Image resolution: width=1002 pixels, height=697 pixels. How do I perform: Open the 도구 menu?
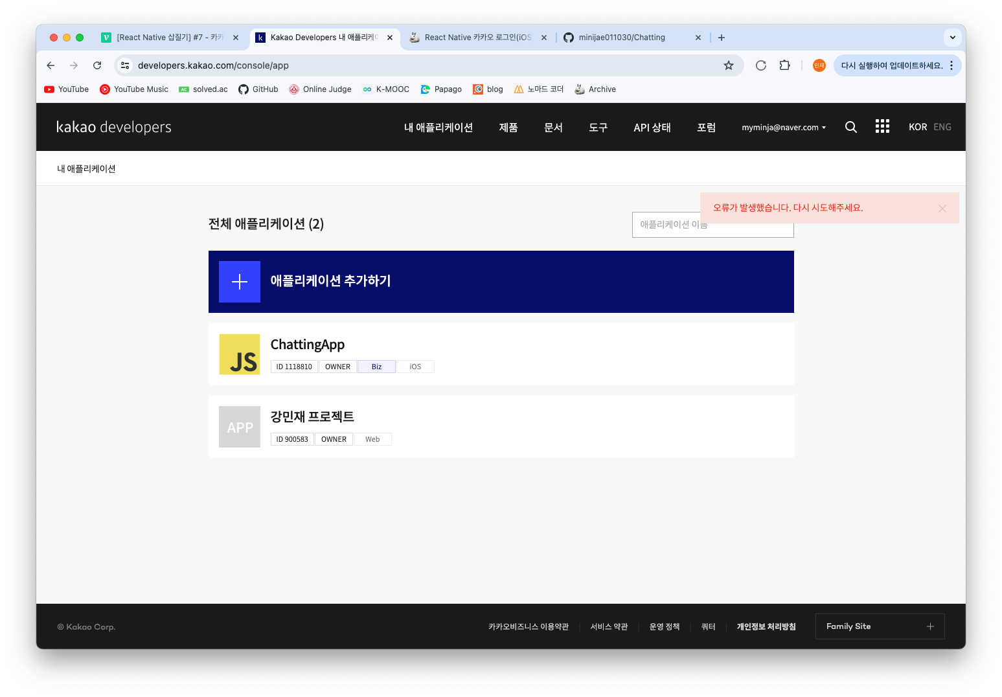coord(598,128)
